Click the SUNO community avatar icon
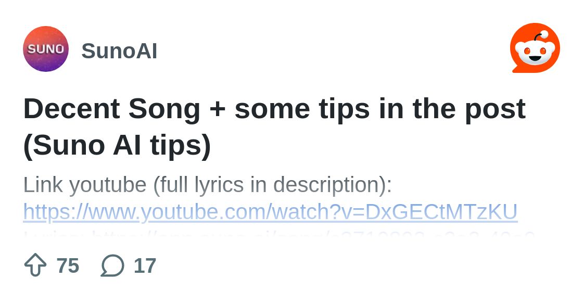Image resolution: width=583 pixels, height=304 pixels. coord(46,49)
